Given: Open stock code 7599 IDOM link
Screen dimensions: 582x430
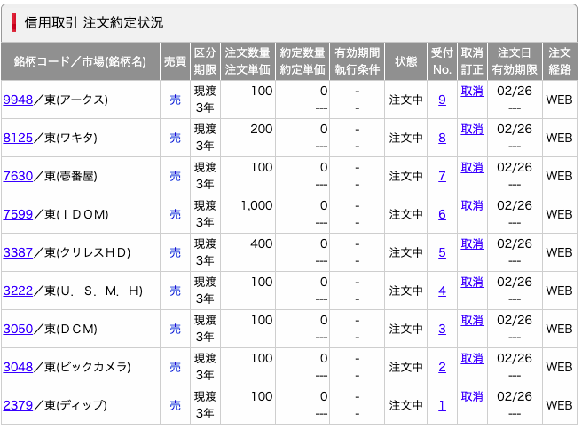Looking at the screenshot, I should click(x=18, y=214).
